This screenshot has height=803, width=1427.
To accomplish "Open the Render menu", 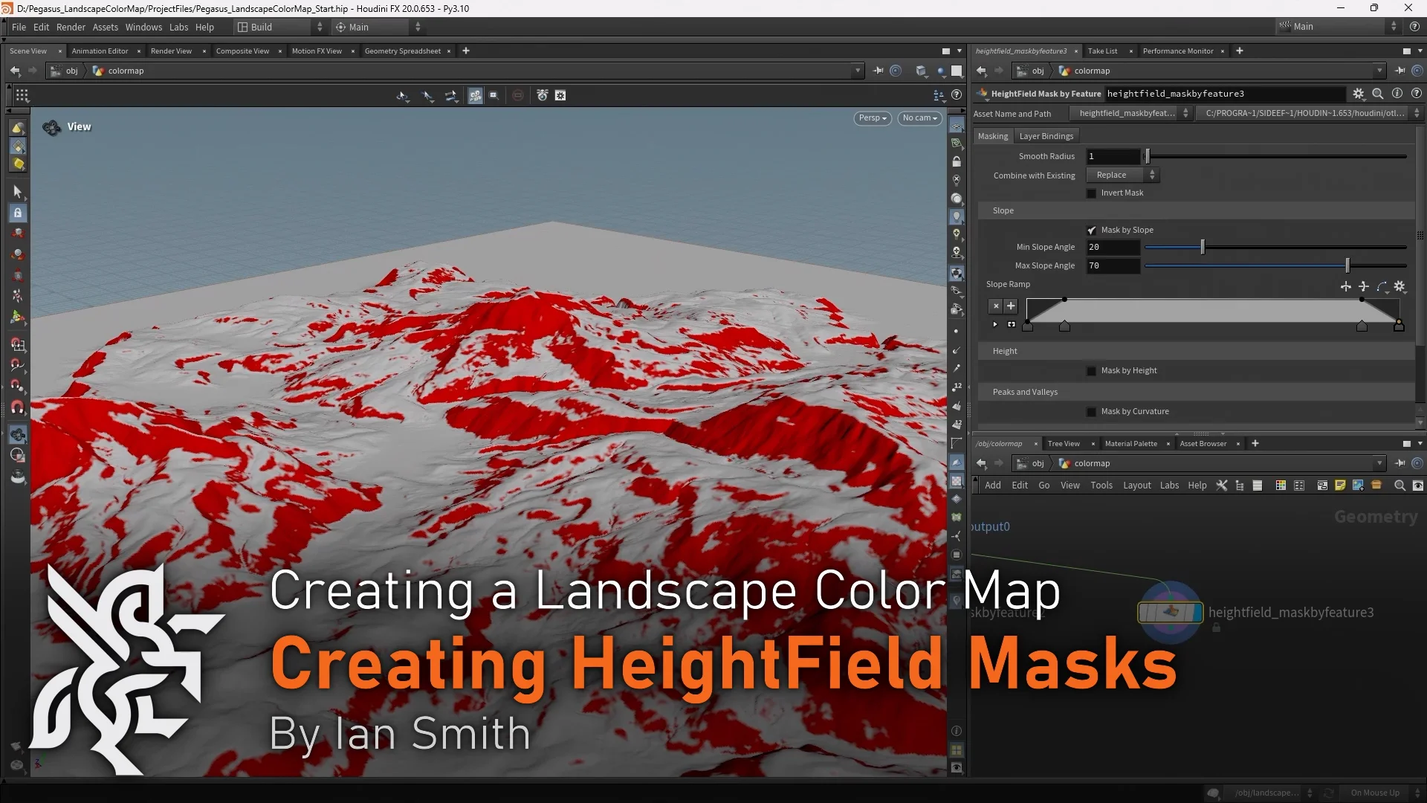I will [71, 27].
